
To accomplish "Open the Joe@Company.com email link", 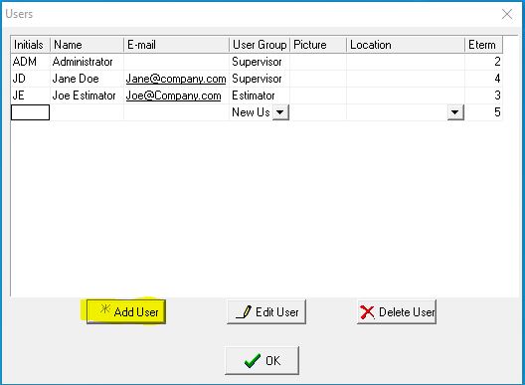I will 173,96.
